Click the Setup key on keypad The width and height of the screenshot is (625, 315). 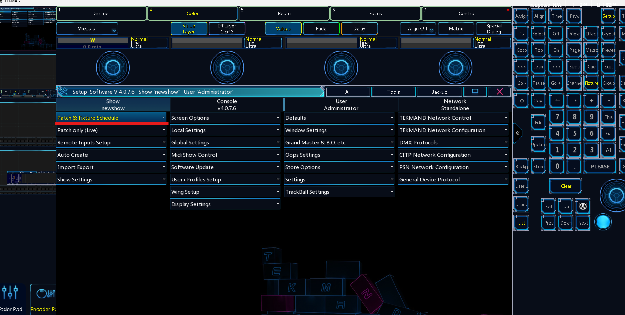pos(609,16)
